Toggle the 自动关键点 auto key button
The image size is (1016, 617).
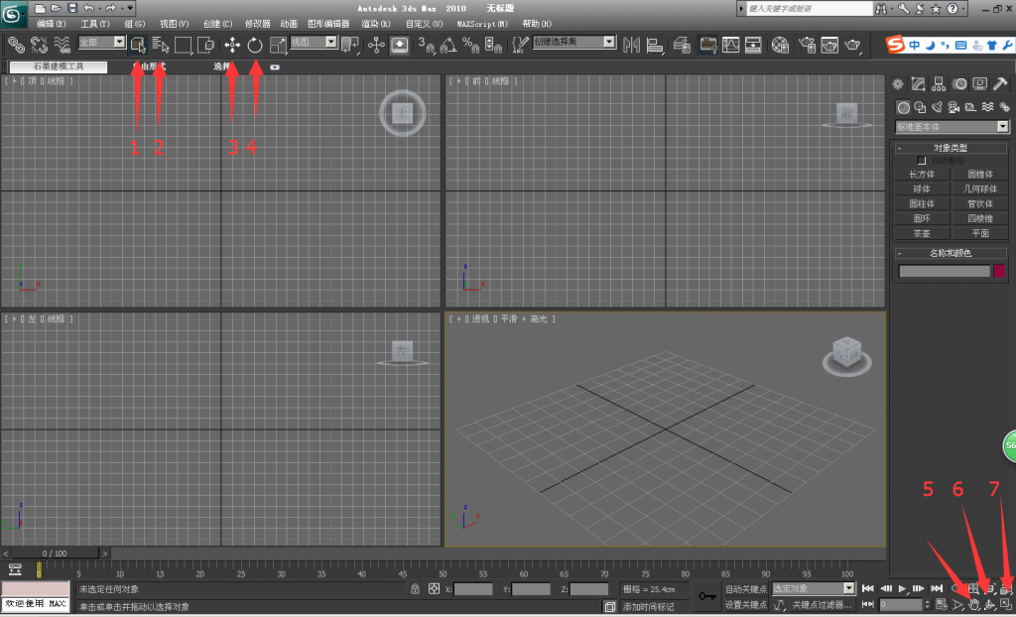click(x=745, y=589)
